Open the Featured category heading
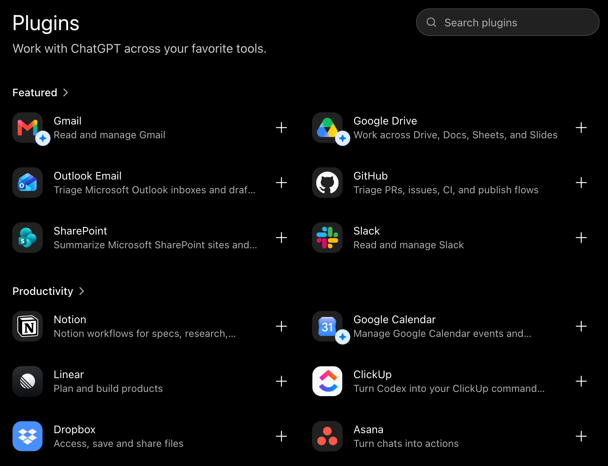Screen dimensions: 608x466 (x=35, y=92)
